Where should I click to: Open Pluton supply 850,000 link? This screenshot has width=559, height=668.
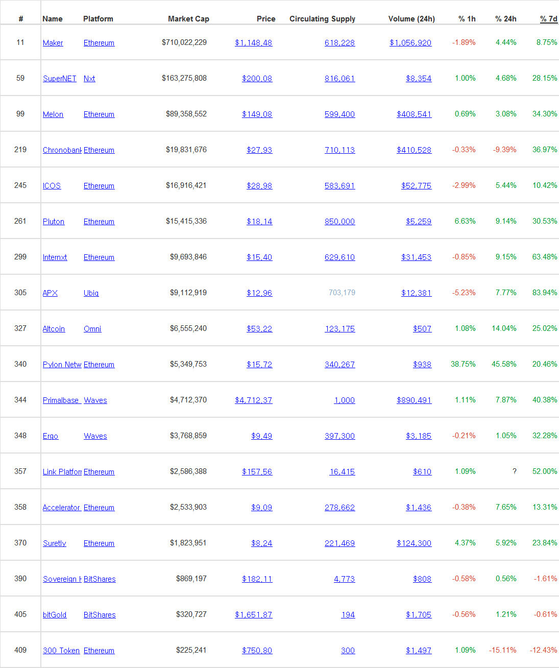340,222
